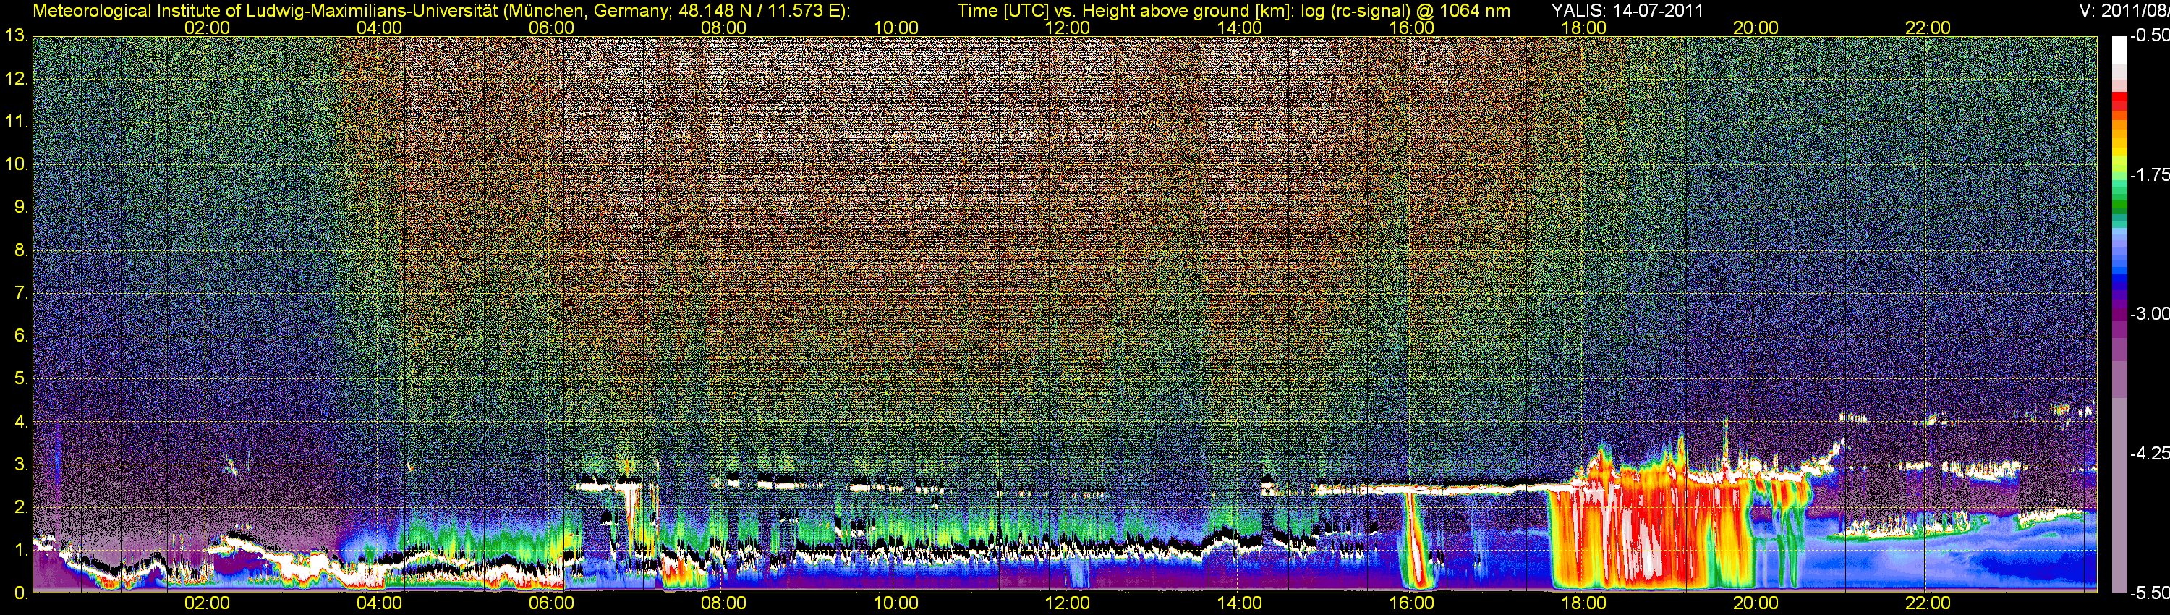Click the 06:00 label on the bottom time axis
2170x615 pixels.
tap(552, 603)
